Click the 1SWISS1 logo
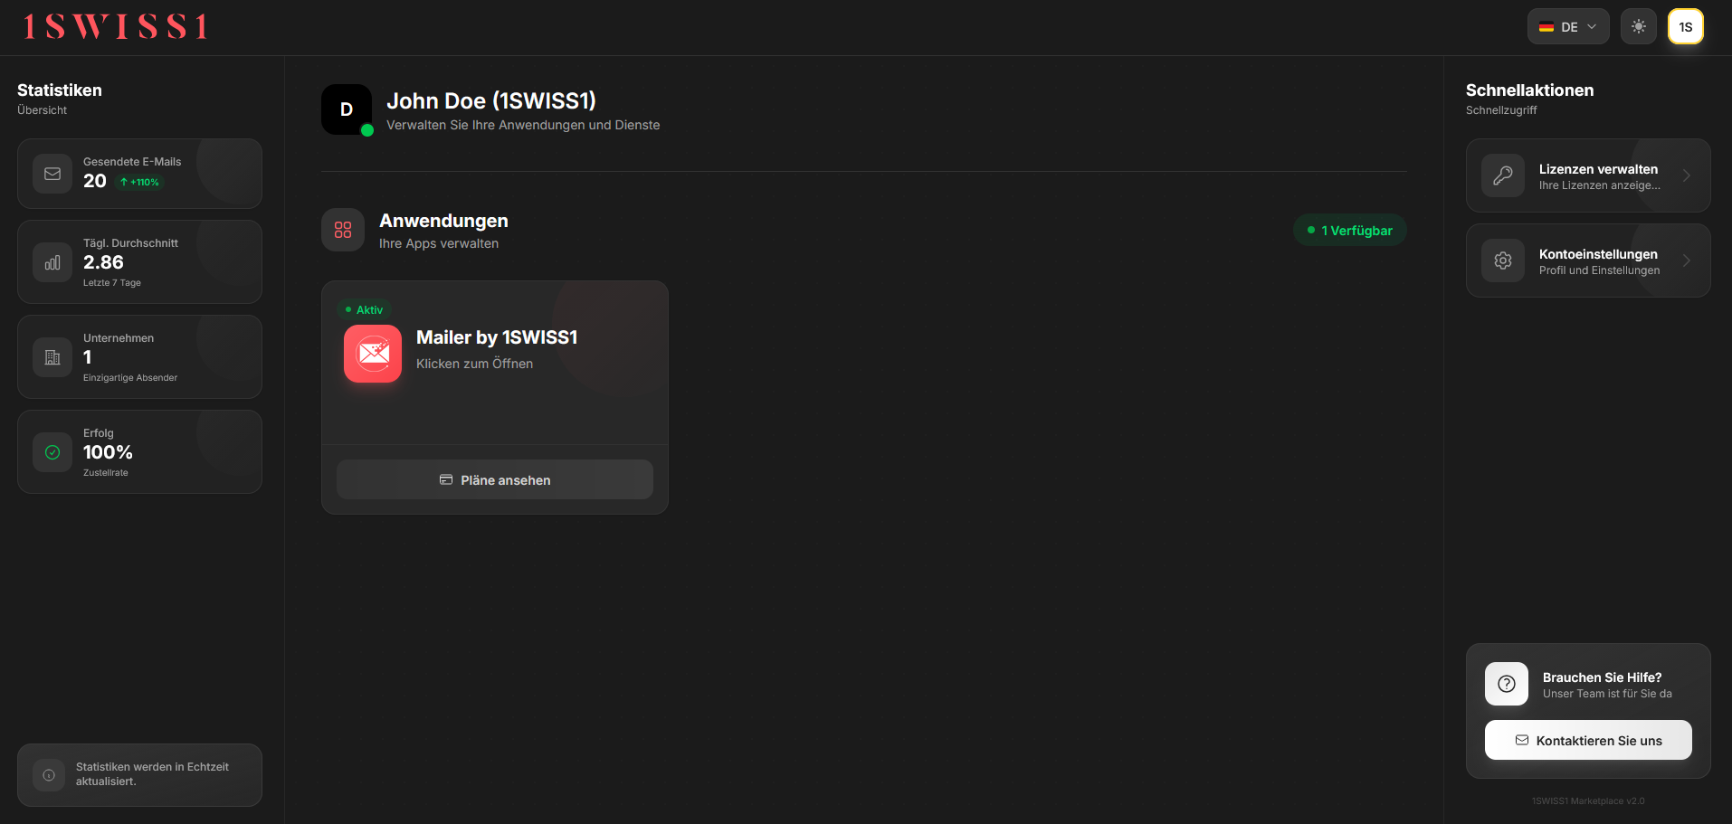The image size is (1732, 824). [116, 27]
